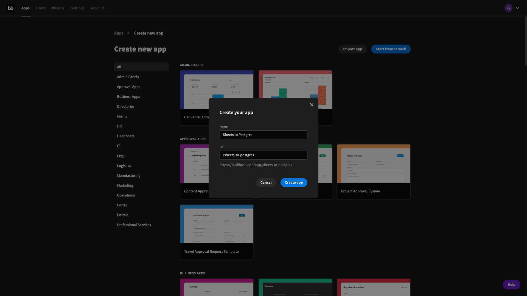Open Travel Approval Request Template card
The width and height of the screenshot is (527, 296).
pos(217,232)
